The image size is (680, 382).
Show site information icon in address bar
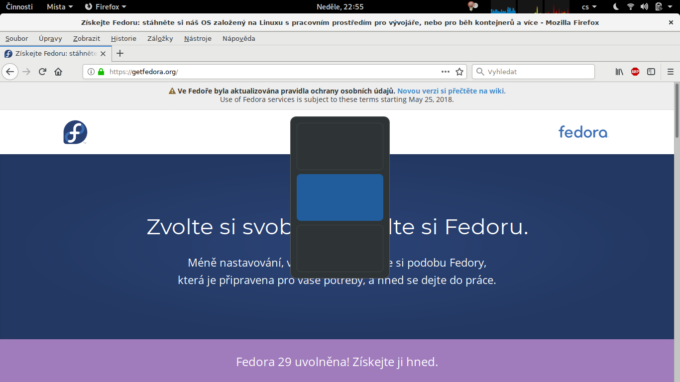(x=91, y=72)
